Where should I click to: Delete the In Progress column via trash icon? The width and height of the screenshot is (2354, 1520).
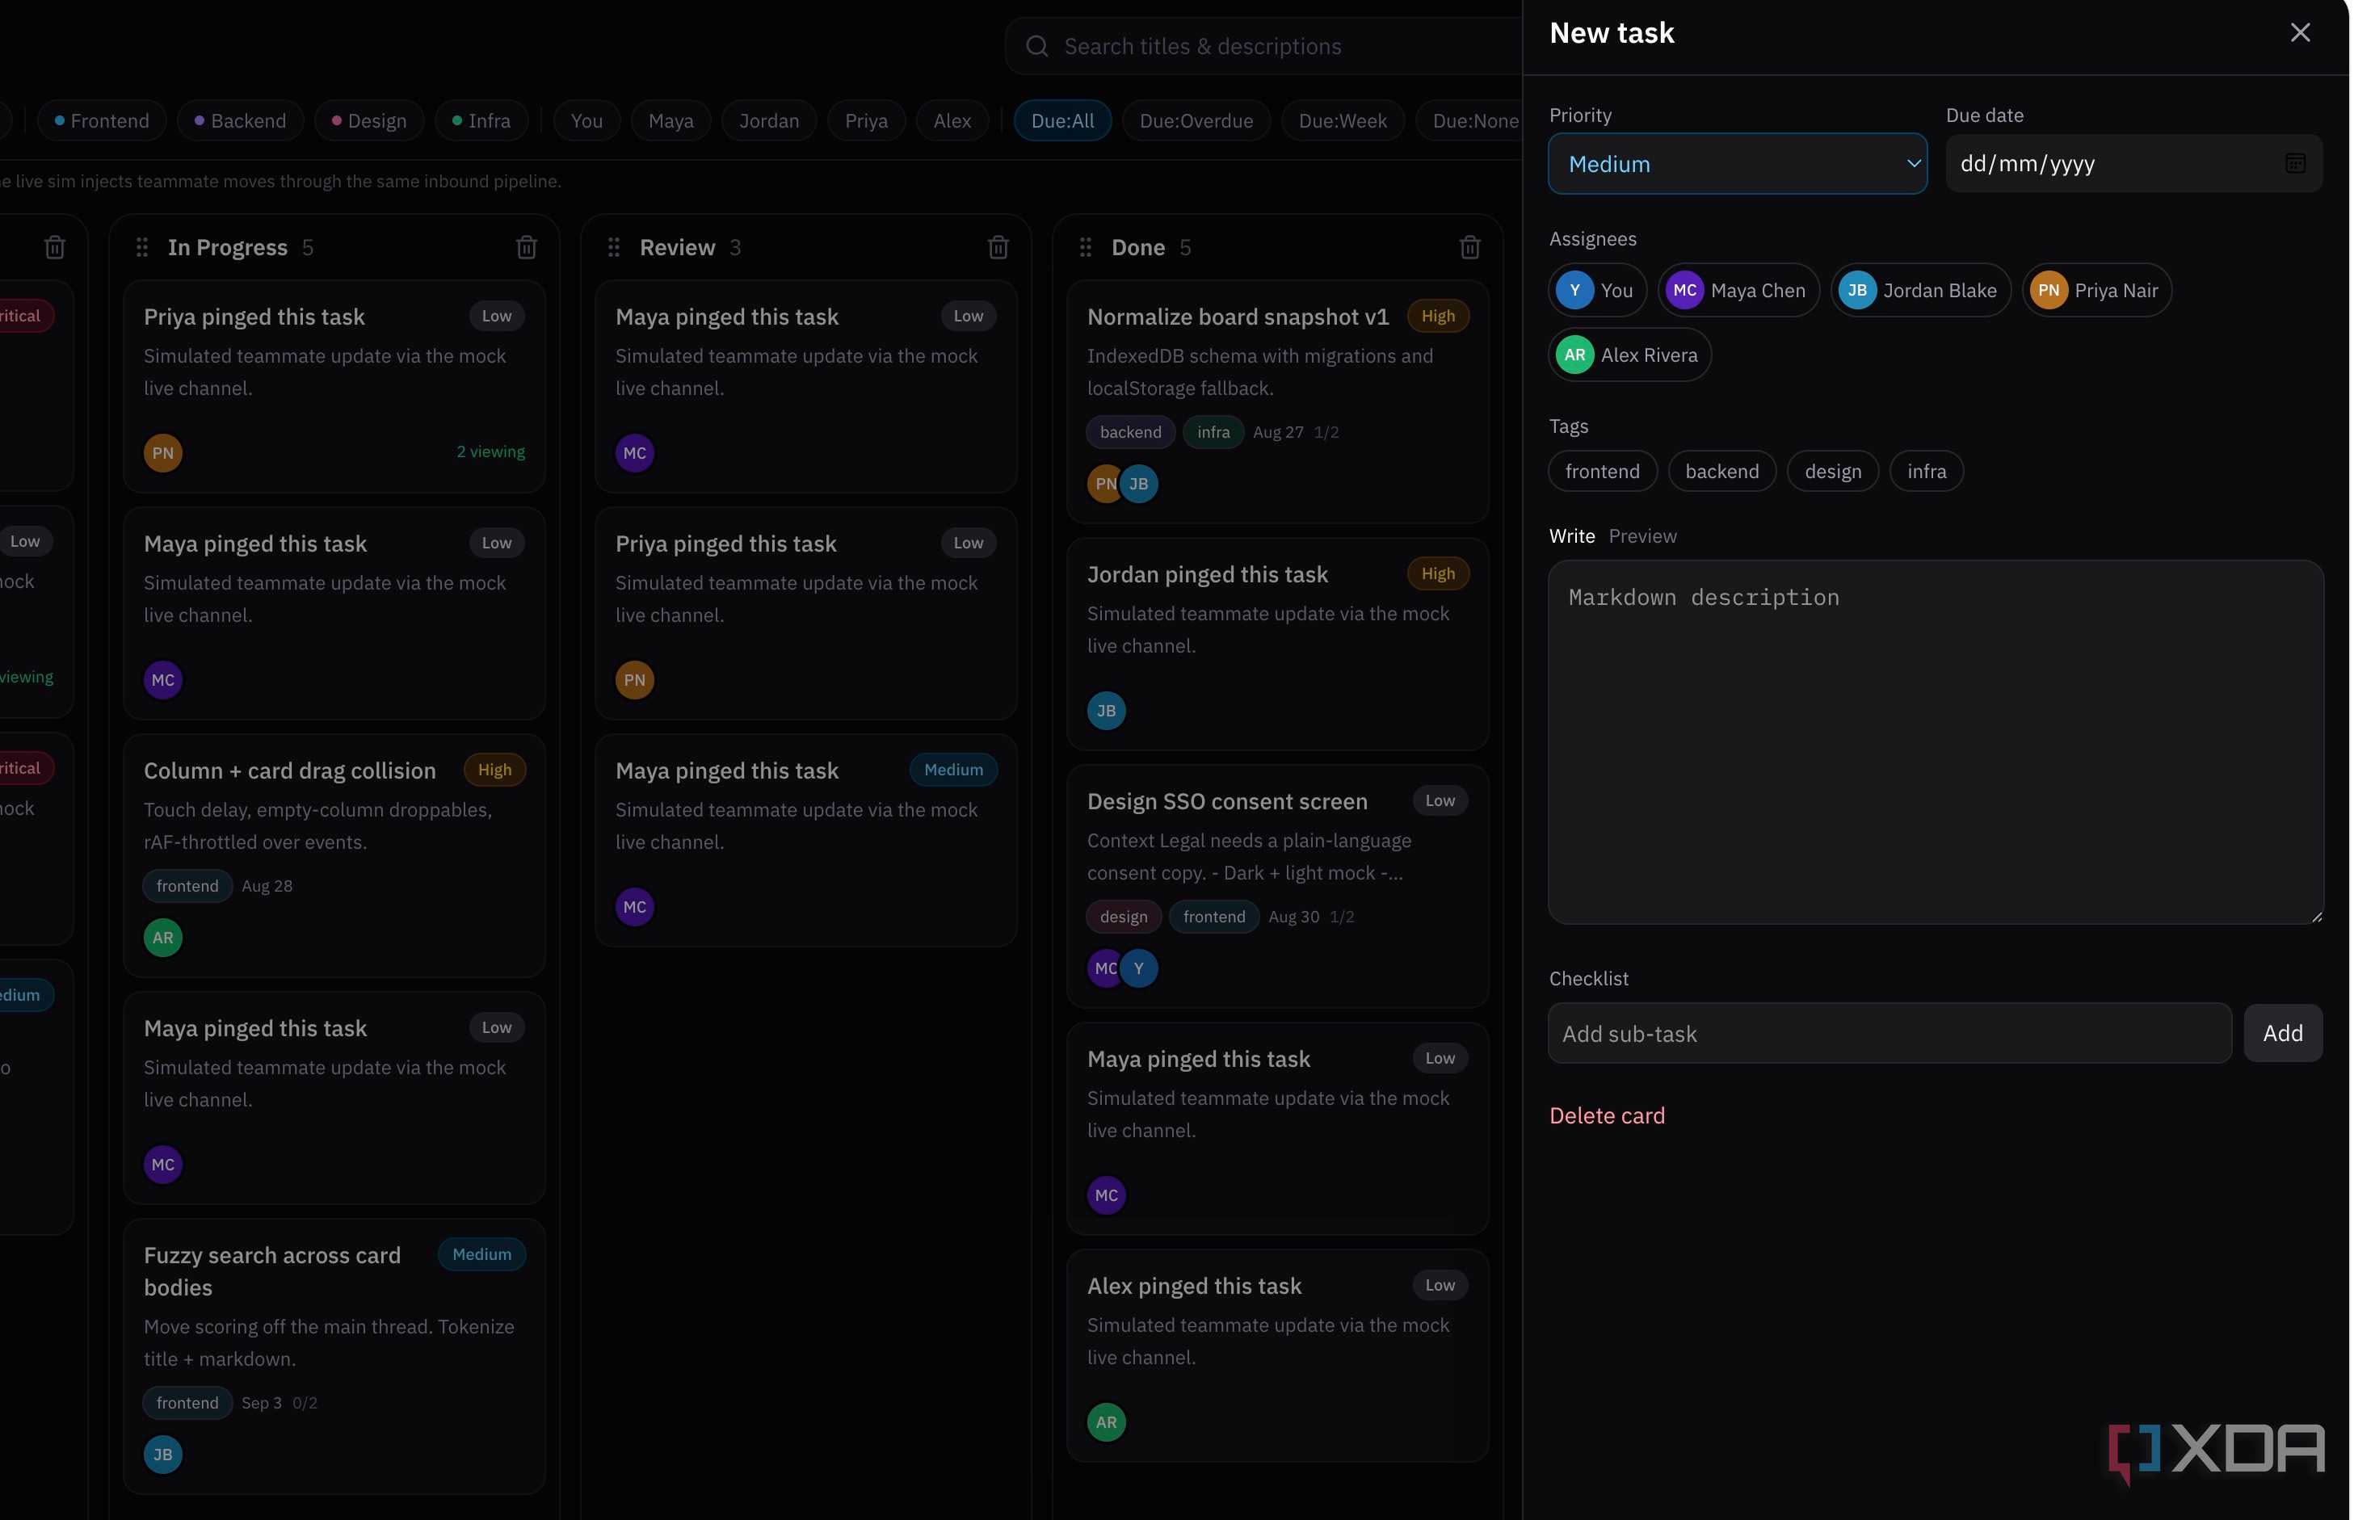(526, 247)
